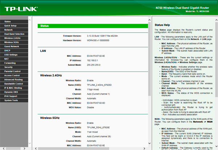Screen dimensions: 218x150
Task: Open Bandwidth Control page
Action: [x=13, y=84]
